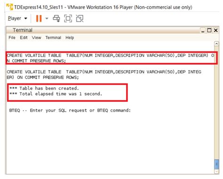Click the VMware Workstation logo icon

pos(9,7)
